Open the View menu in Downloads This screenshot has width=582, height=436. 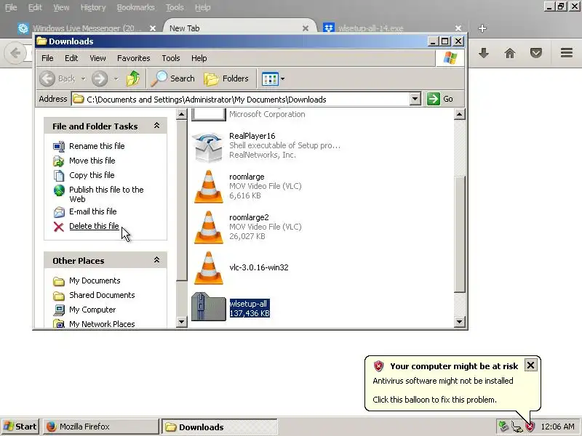coord(97,58)
